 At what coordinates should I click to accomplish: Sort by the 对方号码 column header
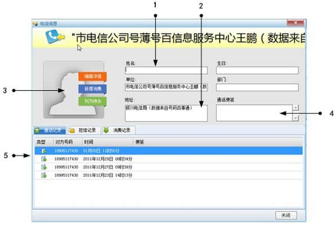pos(68,142)
